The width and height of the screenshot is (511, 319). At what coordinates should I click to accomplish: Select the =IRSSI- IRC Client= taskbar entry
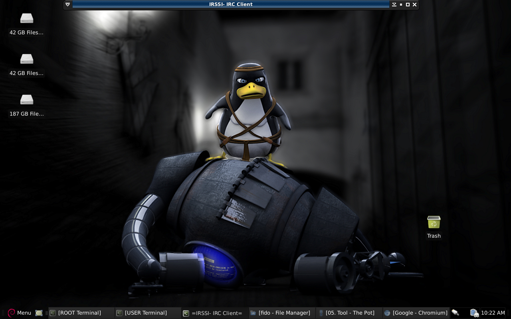214,313
